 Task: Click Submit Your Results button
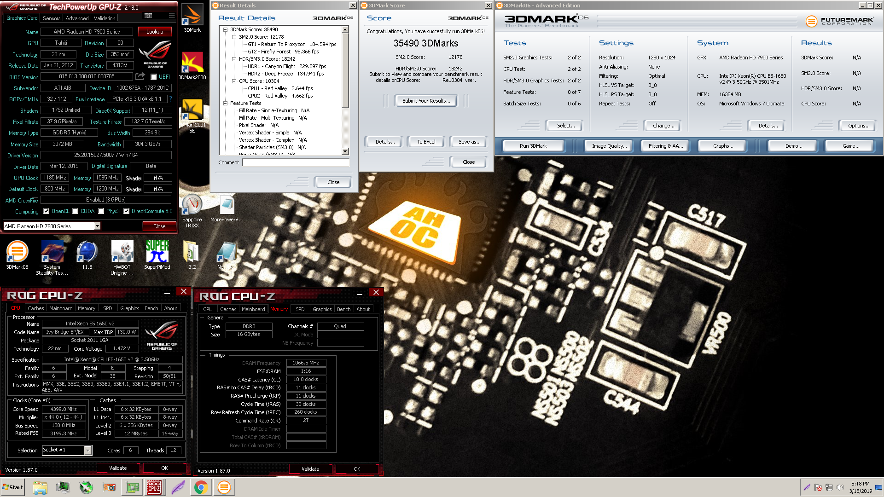point(426,101)
